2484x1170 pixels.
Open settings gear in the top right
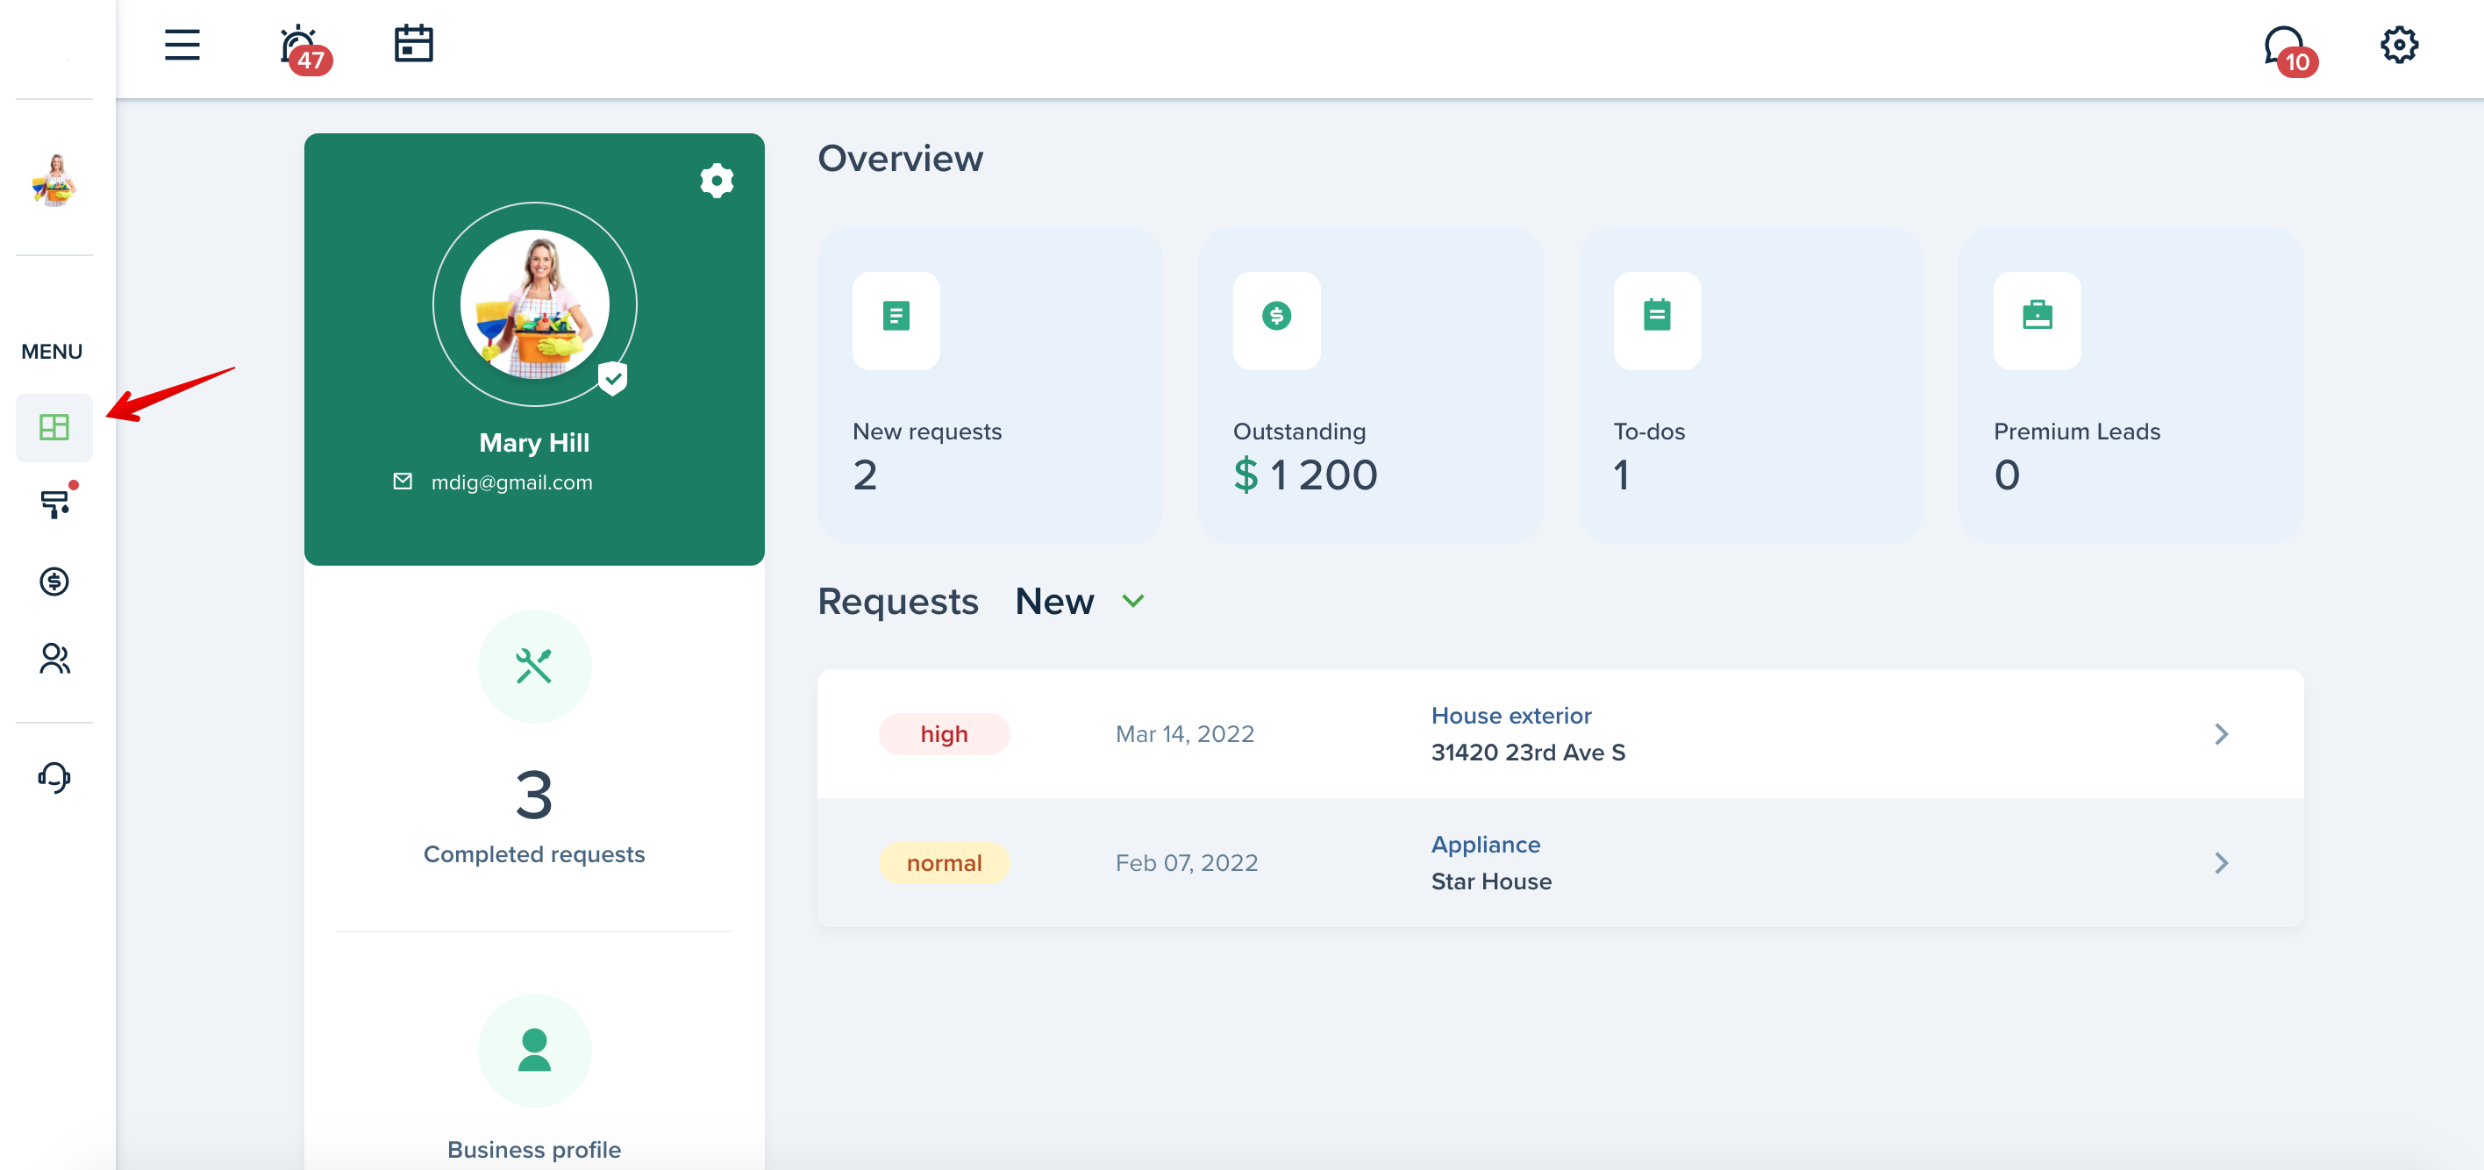[2398, 46]
